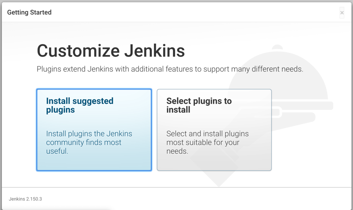353x210 pixels.
Task: Click the Jenkins 2.150.3 version label
Action: click(x=25, y=199)
